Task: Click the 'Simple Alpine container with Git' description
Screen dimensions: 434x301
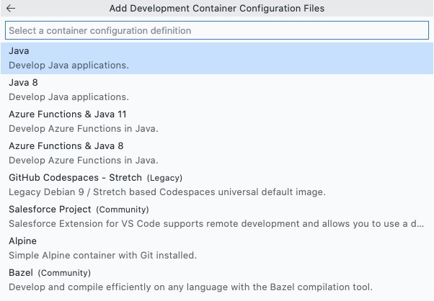Action: (102, 255)
